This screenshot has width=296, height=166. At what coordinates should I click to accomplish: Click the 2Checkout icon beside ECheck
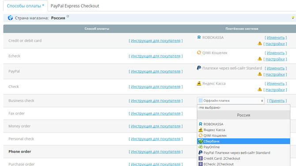tap(201, 164)
